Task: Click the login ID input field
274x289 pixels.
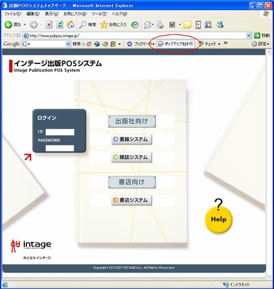Action: (x=60, y=132)
